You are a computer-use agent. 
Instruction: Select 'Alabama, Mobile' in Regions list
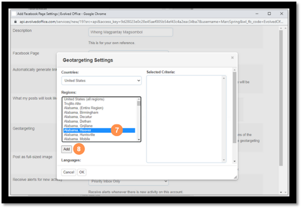[x=77, y=139]
